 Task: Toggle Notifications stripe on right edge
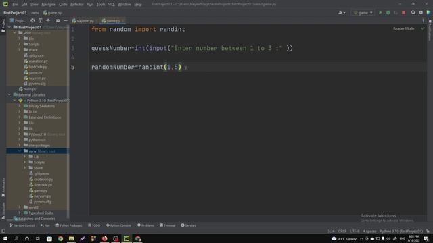pos(430,30)
